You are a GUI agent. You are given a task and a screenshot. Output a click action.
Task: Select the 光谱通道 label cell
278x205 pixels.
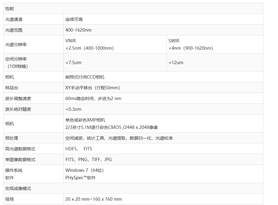14,19
